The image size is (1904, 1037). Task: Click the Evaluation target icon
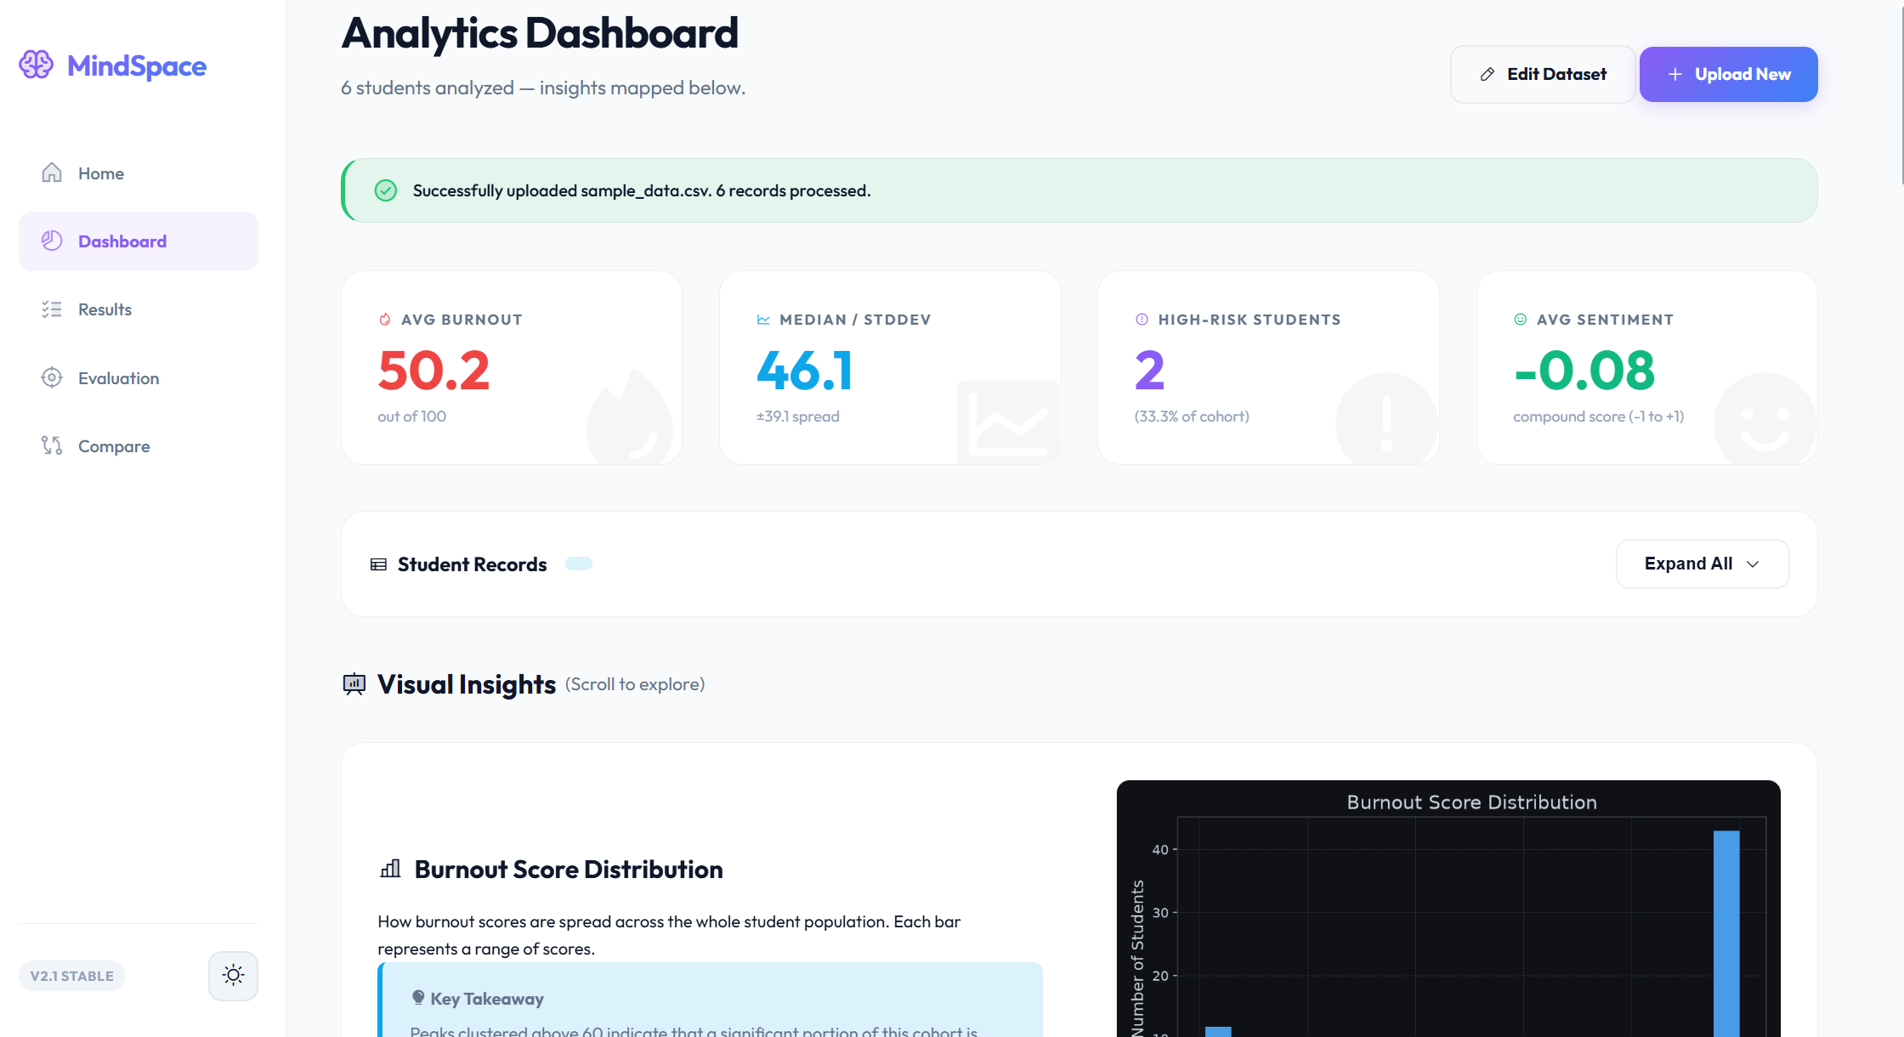tap(52, 377)
